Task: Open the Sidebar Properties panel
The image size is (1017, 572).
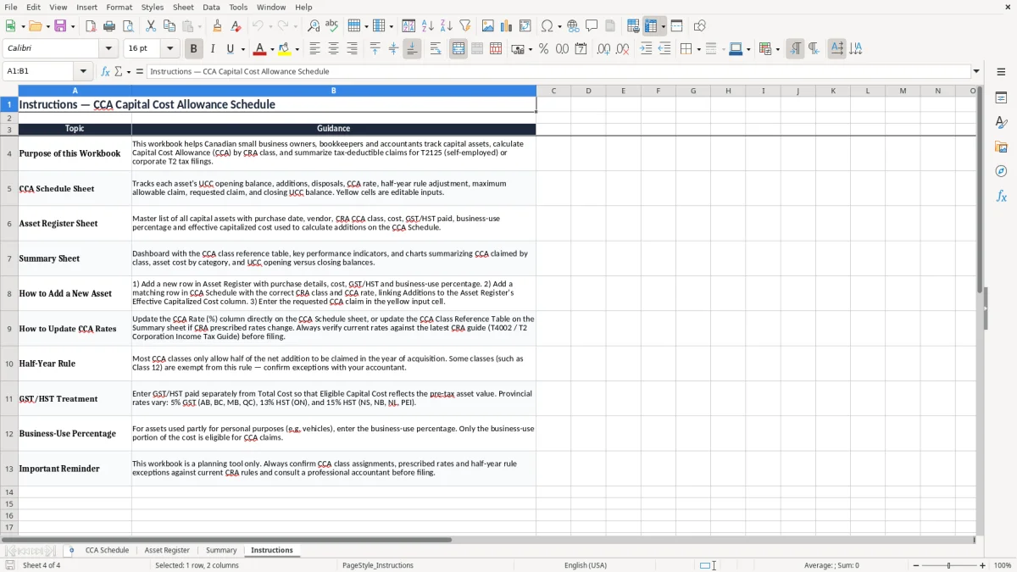Action: (1001, 97)
